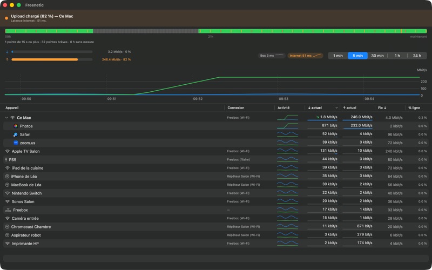
Task: Select the Imprimante HP row
Action: pos(216,244)
